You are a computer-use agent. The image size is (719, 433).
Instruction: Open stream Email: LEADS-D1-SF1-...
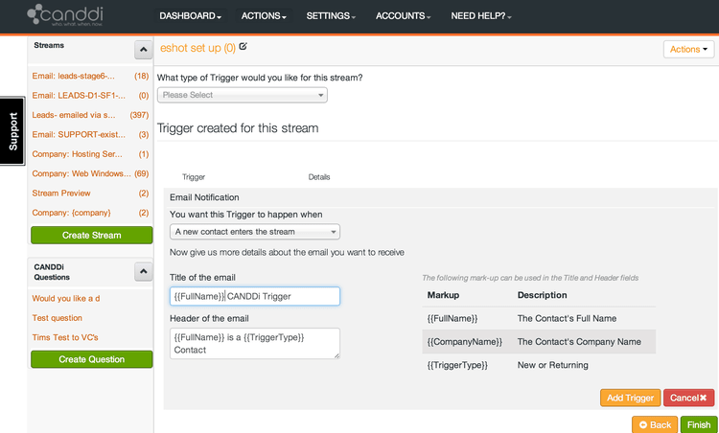(79, 96)
